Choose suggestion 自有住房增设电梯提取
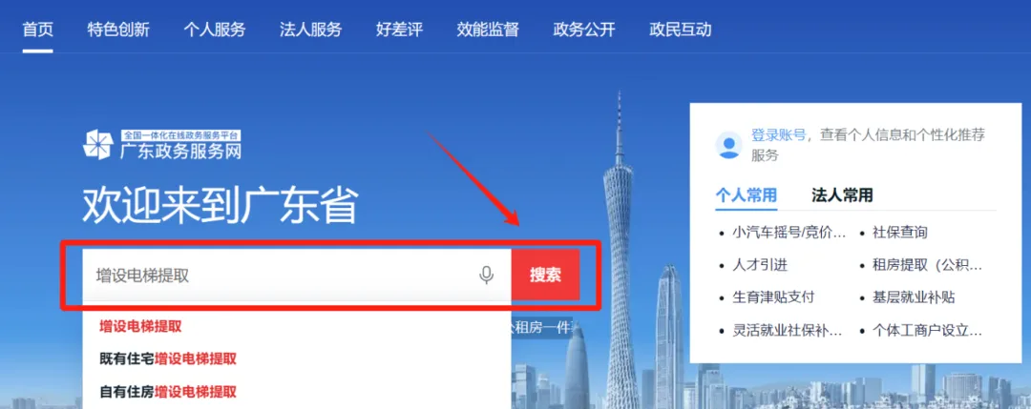 (168, 393)
